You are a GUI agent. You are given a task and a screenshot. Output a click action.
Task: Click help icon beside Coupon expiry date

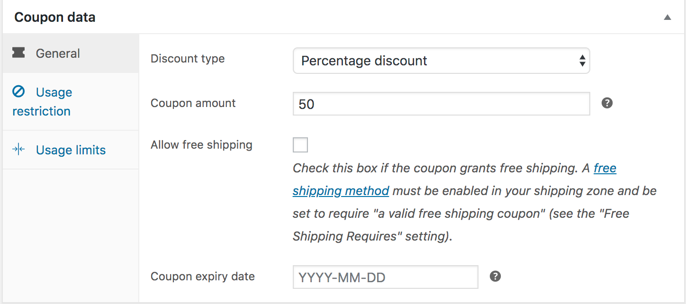(x=495, y=276)
